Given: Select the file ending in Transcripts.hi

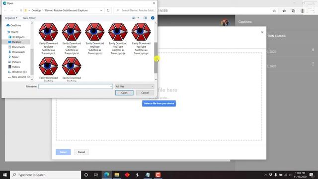Looking at the screenshot, I should coord(72,39).
